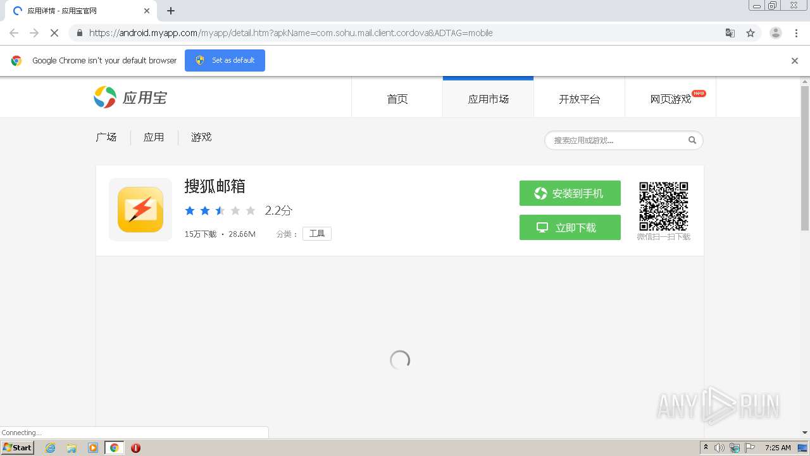Click 安装到手机 button
The height and width of the screenshot is (456, 810).
pyautogui.click(x=570, y=193)
